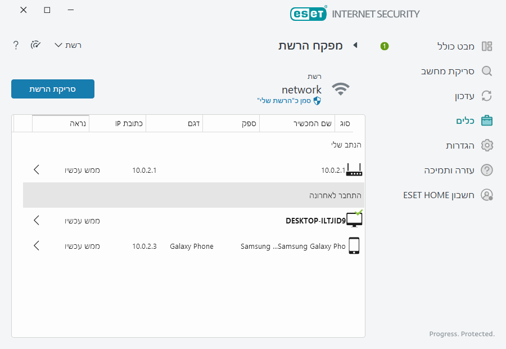Click the back arrow beside מפקח הרשת

pos(355,45)
